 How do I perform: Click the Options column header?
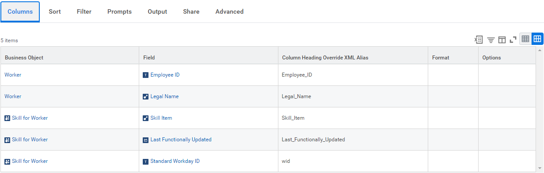tap(507, 55)
